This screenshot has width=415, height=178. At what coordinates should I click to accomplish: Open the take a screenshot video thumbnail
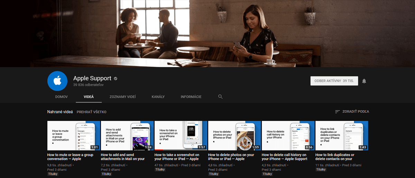(181, 136)
